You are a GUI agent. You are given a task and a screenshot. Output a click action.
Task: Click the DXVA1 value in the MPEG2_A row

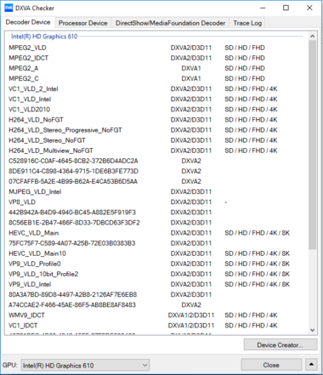point(191,68)
